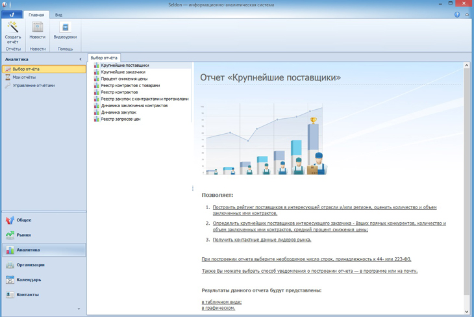The height and width of the screenshot is (317, 474).
Task: Select Реестр контрактов report row
Action: coord(119,92)
